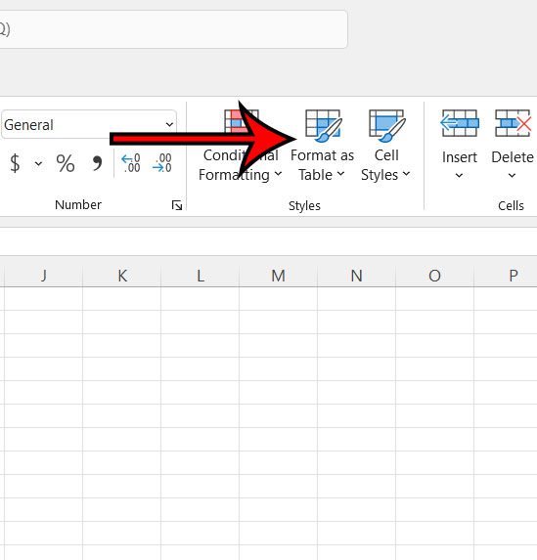Apply Comma Style format
Image resolution: width=537 pixels, height=560 pixels.
point(97,163)
